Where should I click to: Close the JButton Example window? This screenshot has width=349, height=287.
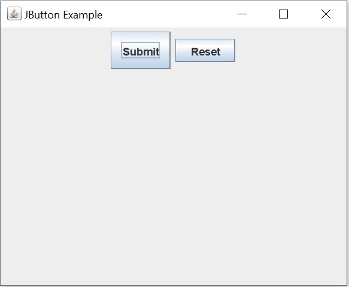click(x=326, y=14)
